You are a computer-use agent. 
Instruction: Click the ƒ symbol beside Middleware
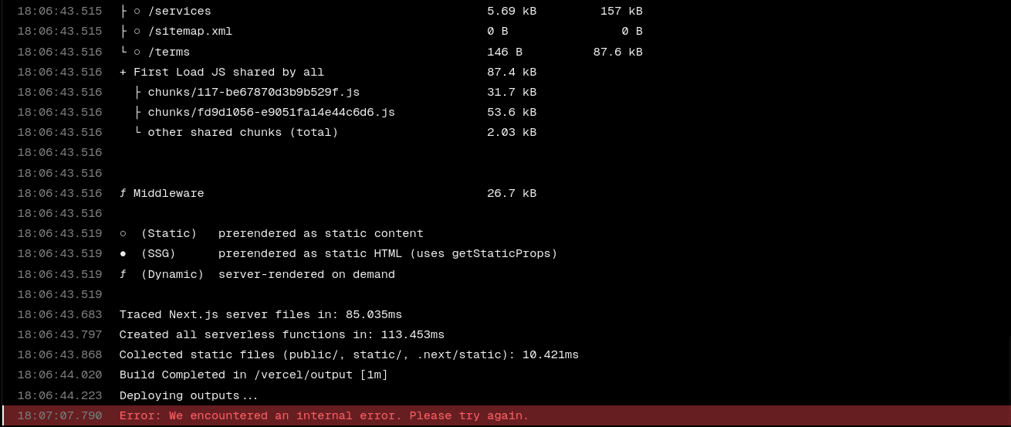[x=123, y=194]
